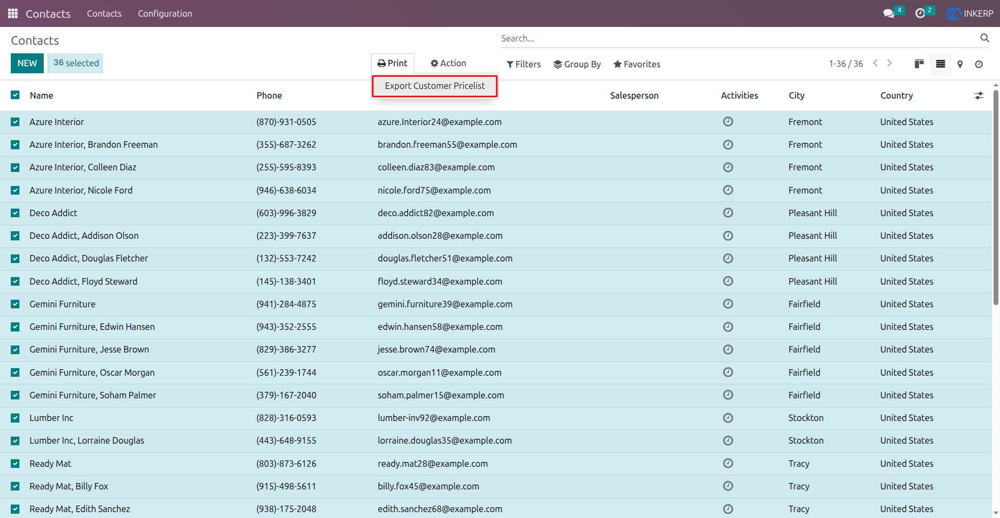
Task: Click the 36 selected indicator
Action: (x=76, y=63)
